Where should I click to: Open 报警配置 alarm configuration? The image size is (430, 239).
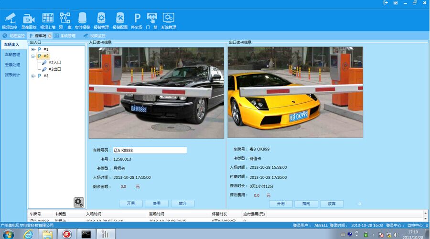pos(120,20)
